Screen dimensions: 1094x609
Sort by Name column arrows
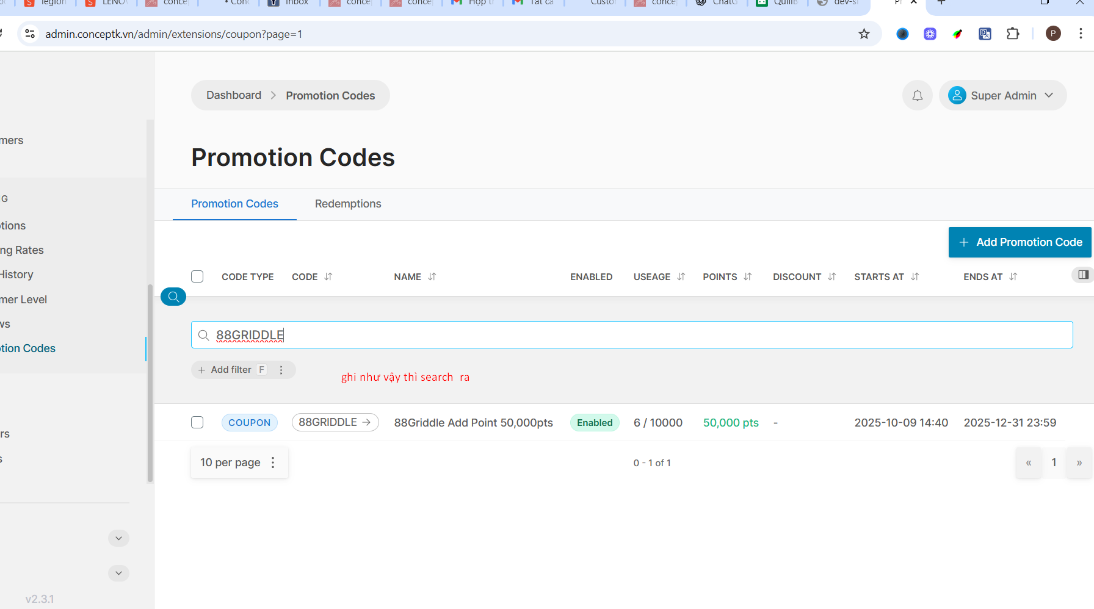432,277
